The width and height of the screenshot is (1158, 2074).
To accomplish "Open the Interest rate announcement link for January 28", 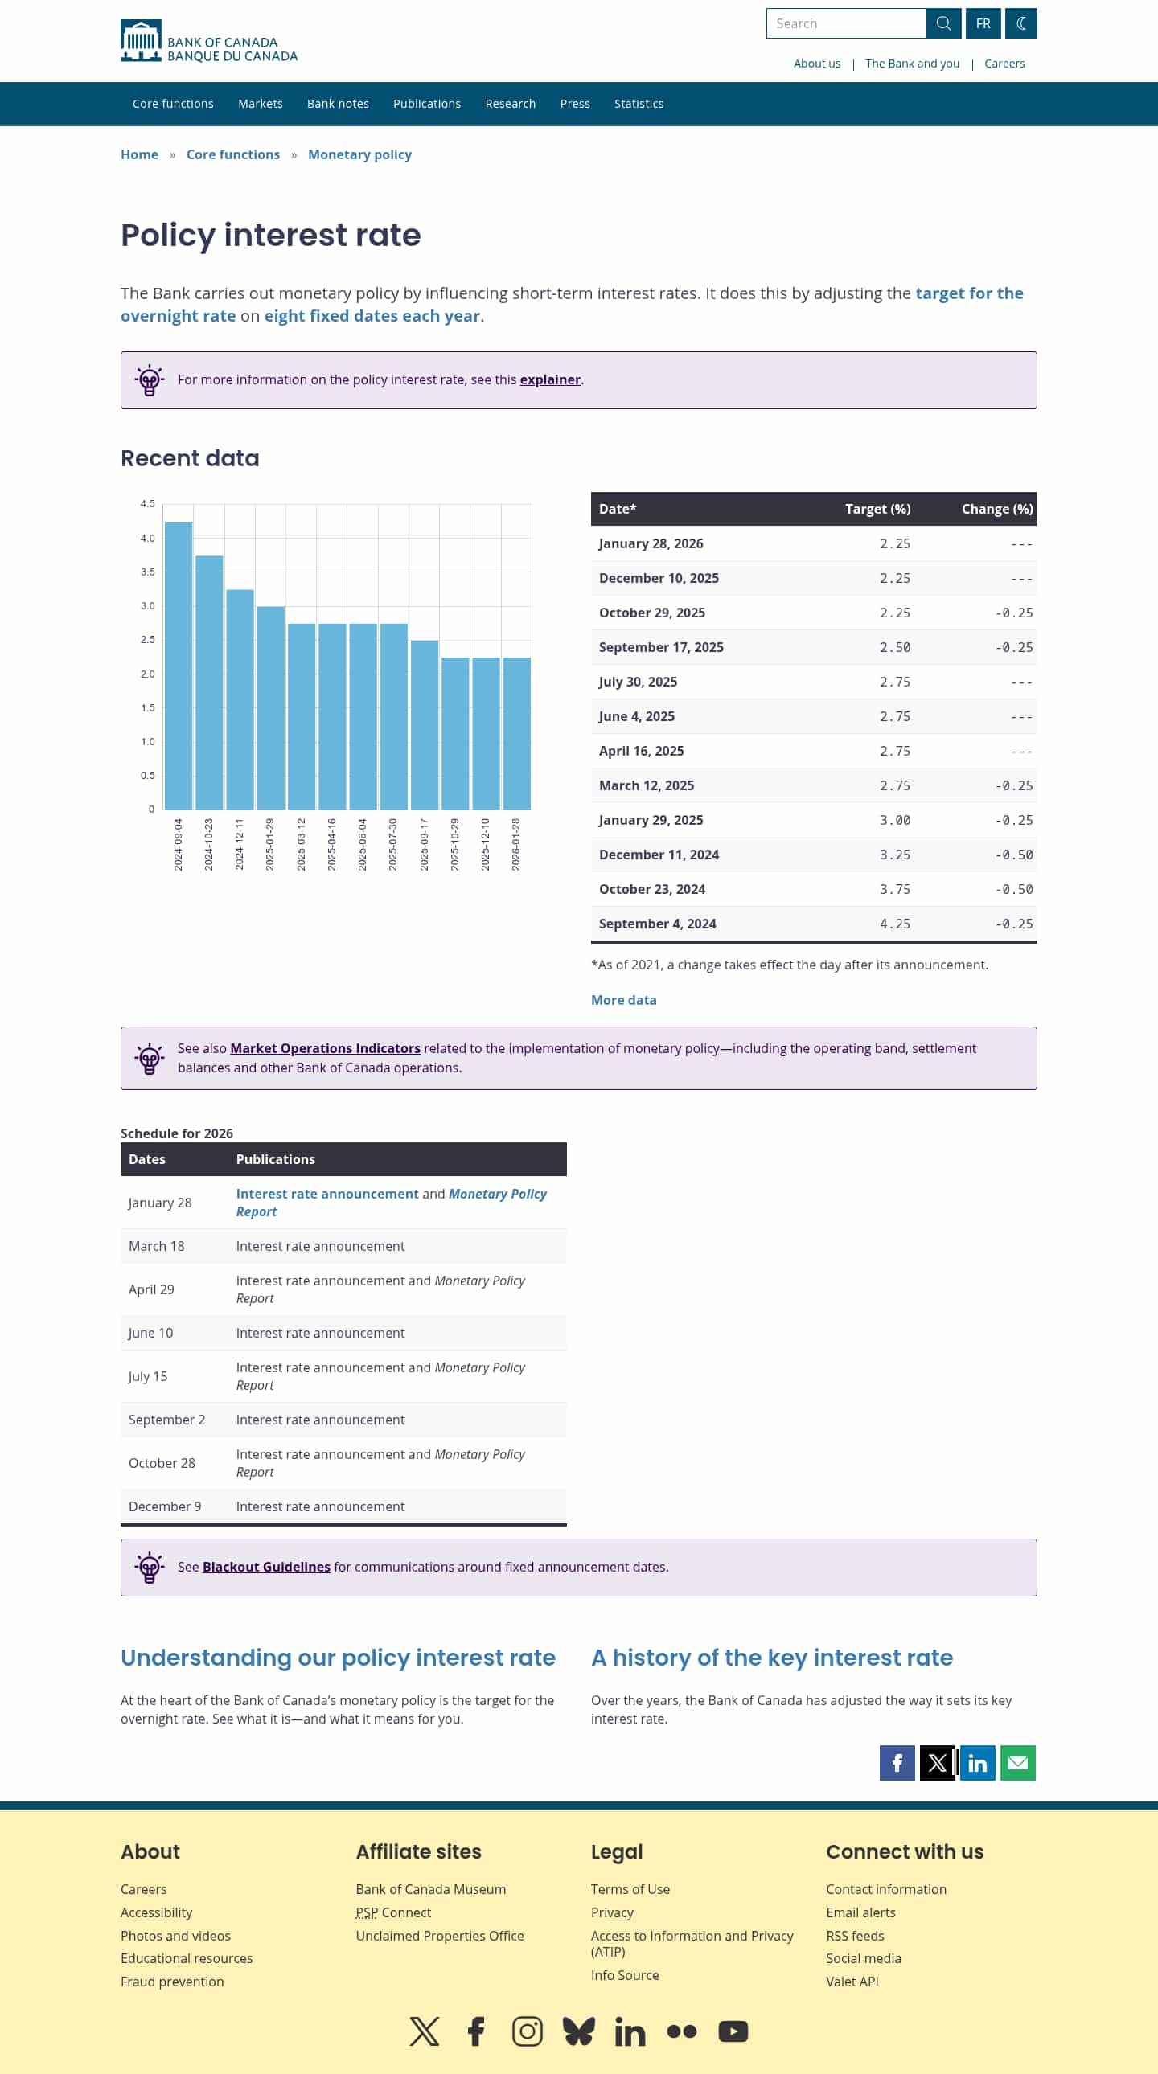I will (327, 1194).
